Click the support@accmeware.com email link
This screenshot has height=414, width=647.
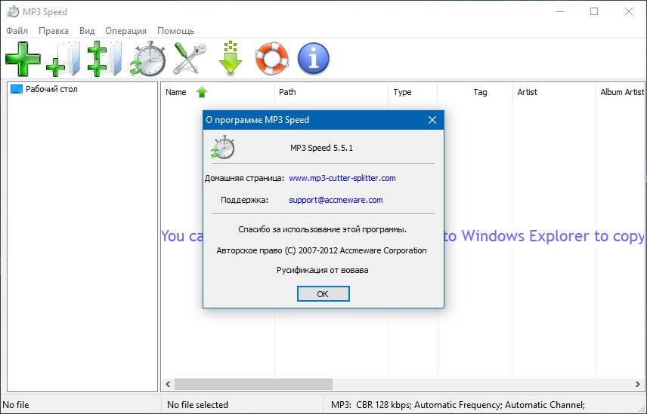[336, 200]
